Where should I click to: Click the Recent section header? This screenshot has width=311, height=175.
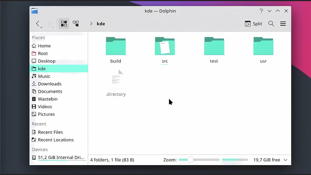pos(39,124)
